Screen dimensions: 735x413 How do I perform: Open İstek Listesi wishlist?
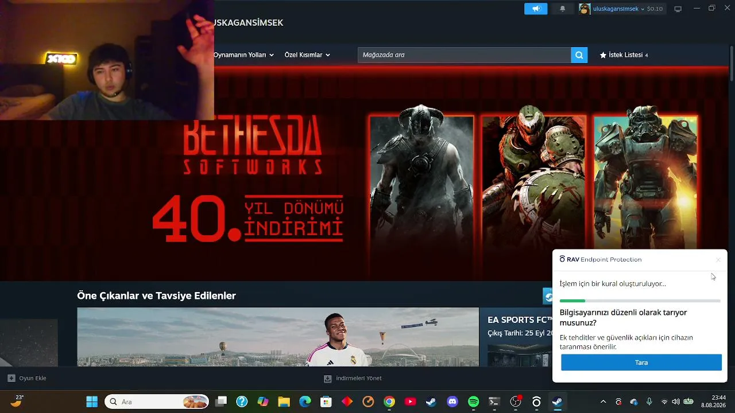tap(624, 55)
